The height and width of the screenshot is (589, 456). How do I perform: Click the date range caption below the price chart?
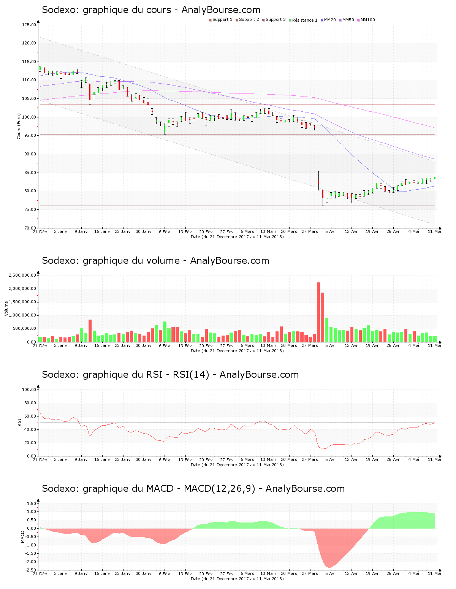click(x=237, y=237)
